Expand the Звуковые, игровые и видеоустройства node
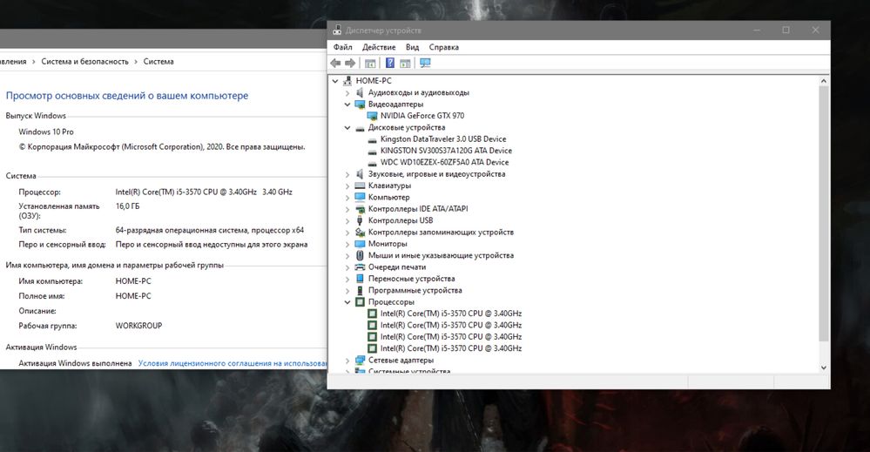 pyautogui.click(x=347, y=174)
